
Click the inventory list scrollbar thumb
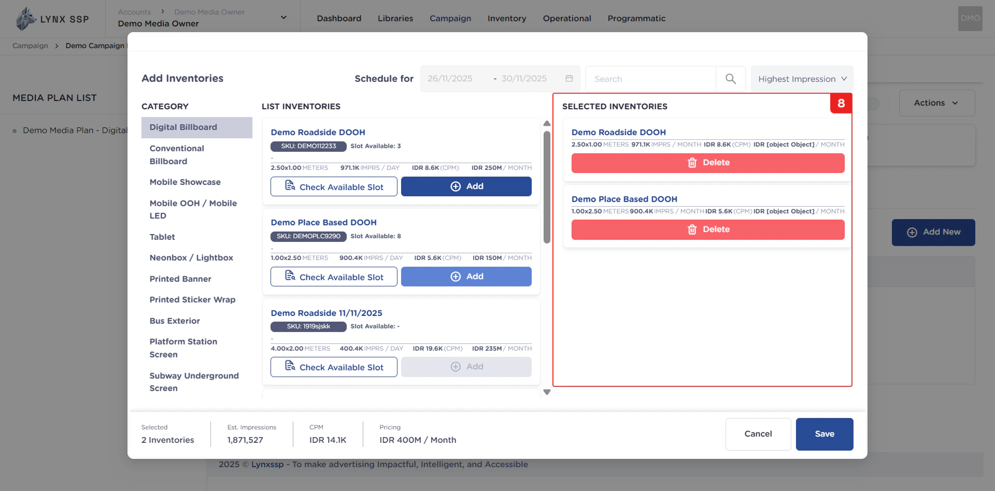[x=547, y=187]
